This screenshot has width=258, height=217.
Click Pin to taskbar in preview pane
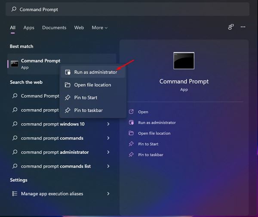(x=150, y=155)
